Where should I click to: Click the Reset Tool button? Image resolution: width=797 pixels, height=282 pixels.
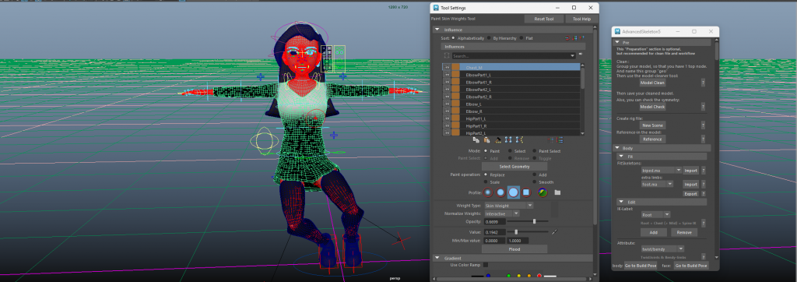point(544,19)
